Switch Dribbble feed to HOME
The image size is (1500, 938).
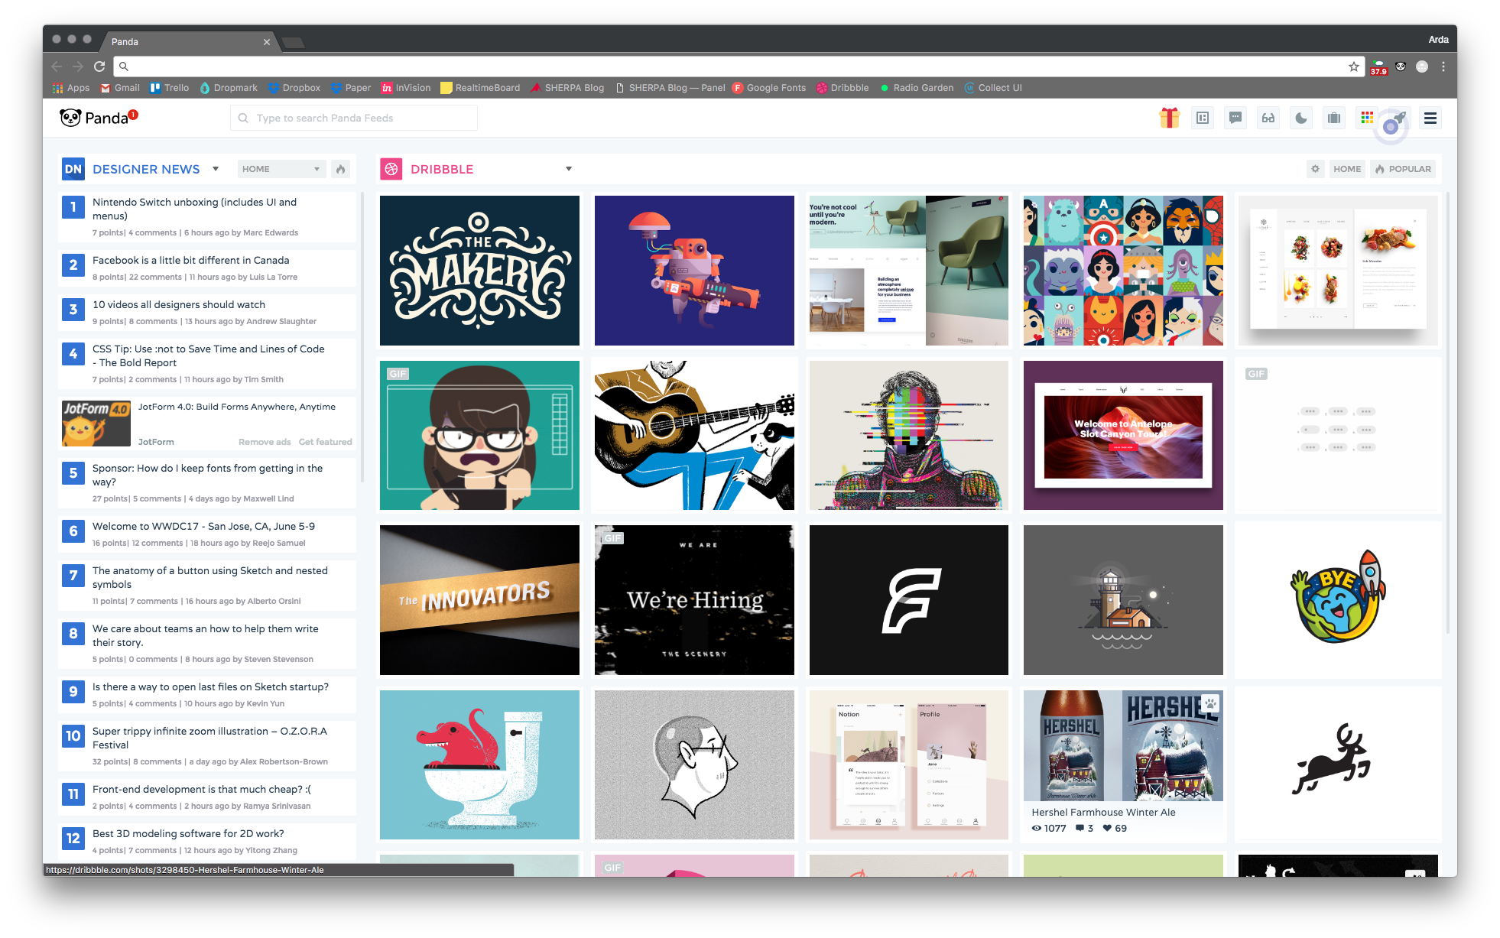tap(1347, 169)
